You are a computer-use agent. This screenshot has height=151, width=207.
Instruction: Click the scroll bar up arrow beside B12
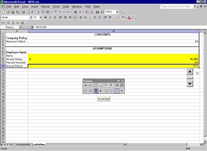click(190, 72)
